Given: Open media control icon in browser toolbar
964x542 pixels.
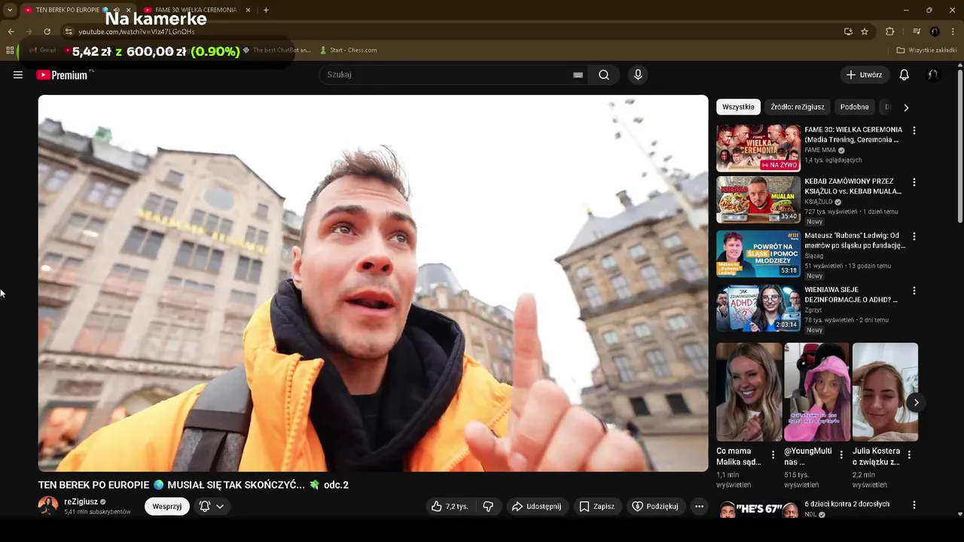Looking at the screenshot, I should point(917,32).
